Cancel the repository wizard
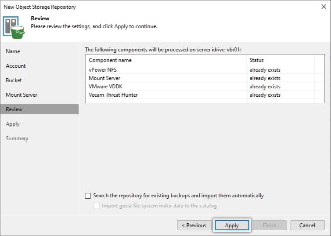Screen dimensions: 331x236 [x=307, y=225]
